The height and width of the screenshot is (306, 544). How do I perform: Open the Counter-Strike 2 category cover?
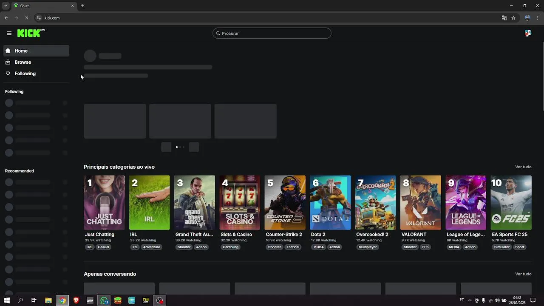[285, 203]
